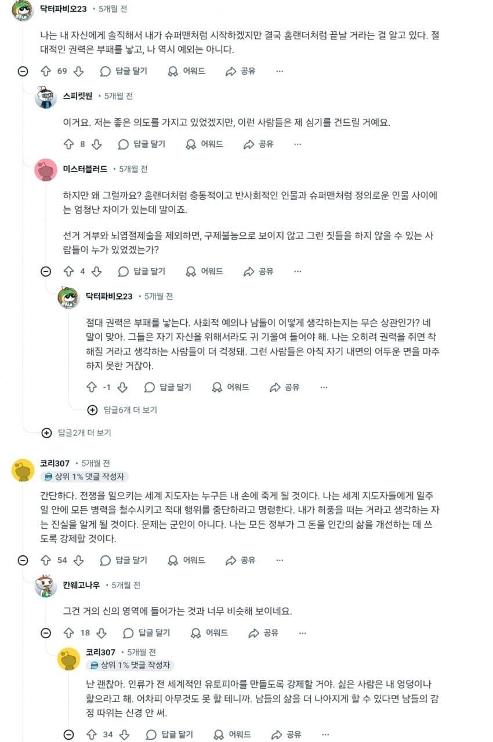Collapse 칸웨고나우's thread with the minus button
The height and width of the screenshot is (742, 493).
(x=46, y=632)
